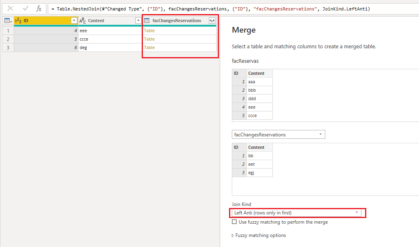Viewport: 419px width, 247px height.
Task: Select cell 'eee' in result grid
Action: [110, 31]
